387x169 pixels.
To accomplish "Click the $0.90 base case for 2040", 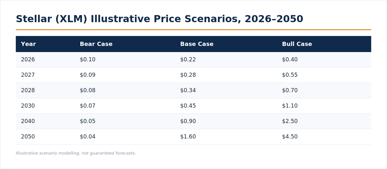I will (188, 121).
